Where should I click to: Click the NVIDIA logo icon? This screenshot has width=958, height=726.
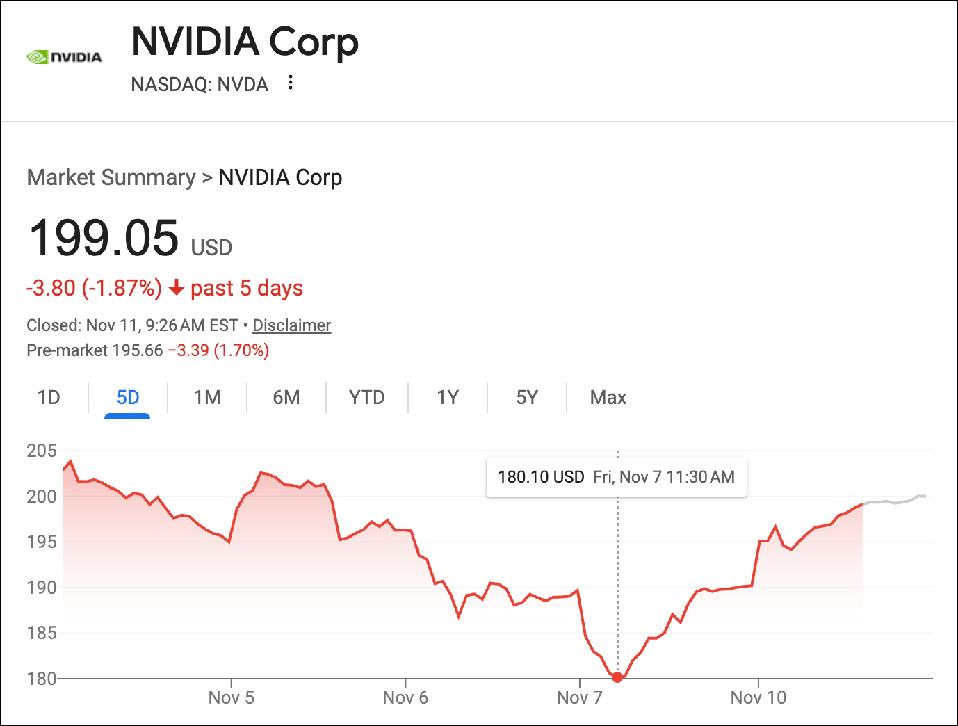click(64, 57)
